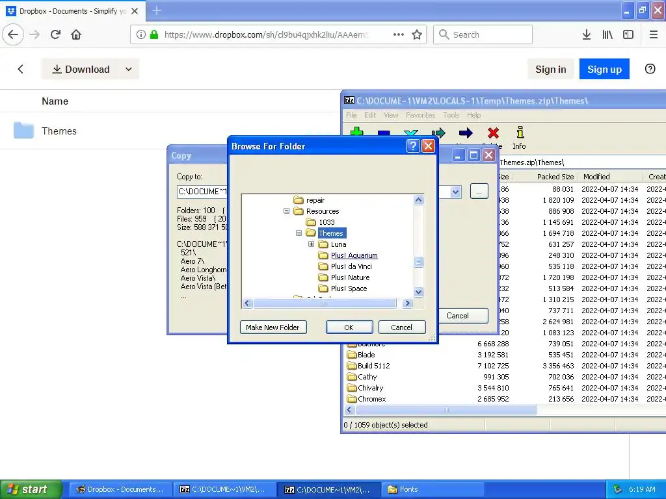Viewport: 666px width, 499px height.
Task: Expand the Luna tree node
Action: pos(312,244)
